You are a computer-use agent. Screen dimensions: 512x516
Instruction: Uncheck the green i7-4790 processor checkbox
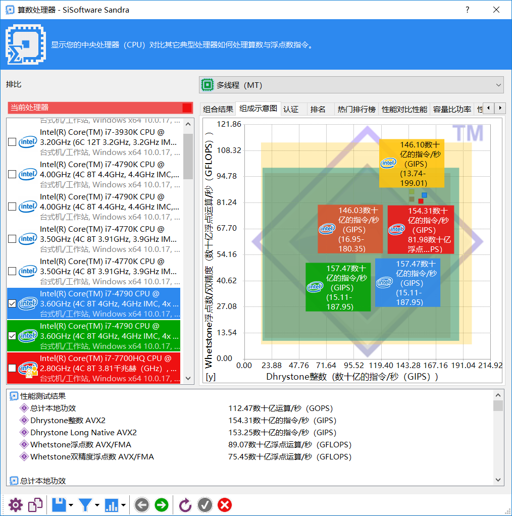pos(12,336)
